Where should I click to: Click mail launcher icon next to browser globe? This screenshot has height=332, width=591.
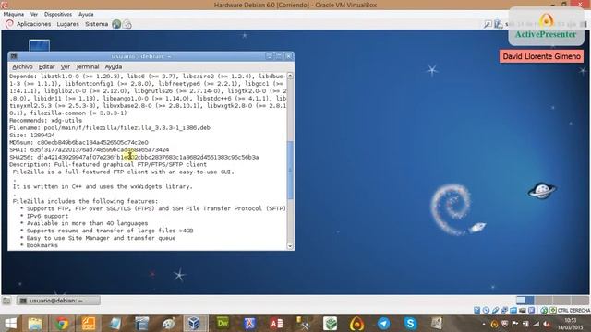[x=127, y=25]
